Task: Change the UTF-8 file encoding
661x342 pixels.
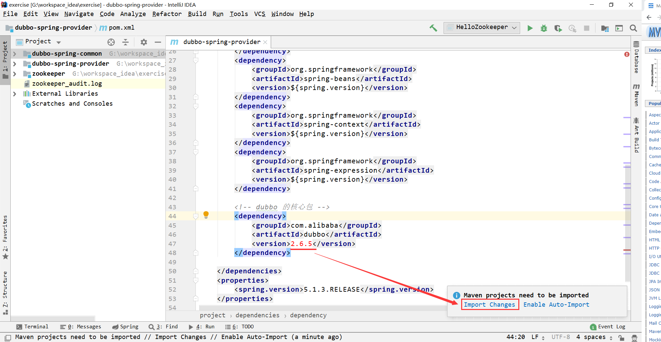Action: point(561,337)
